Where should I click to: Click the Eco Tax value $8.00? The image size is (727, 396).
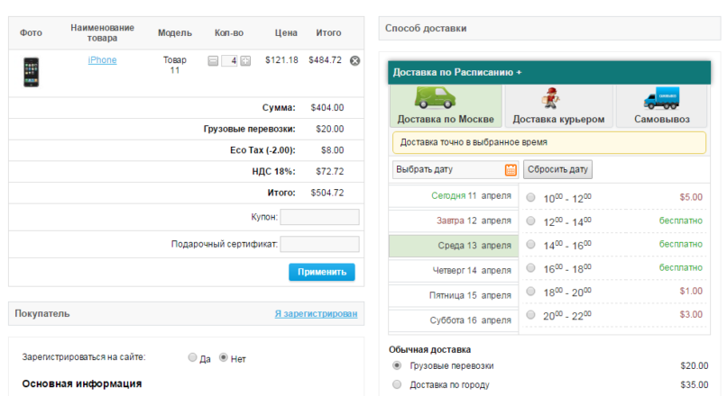tap(333, 150)
